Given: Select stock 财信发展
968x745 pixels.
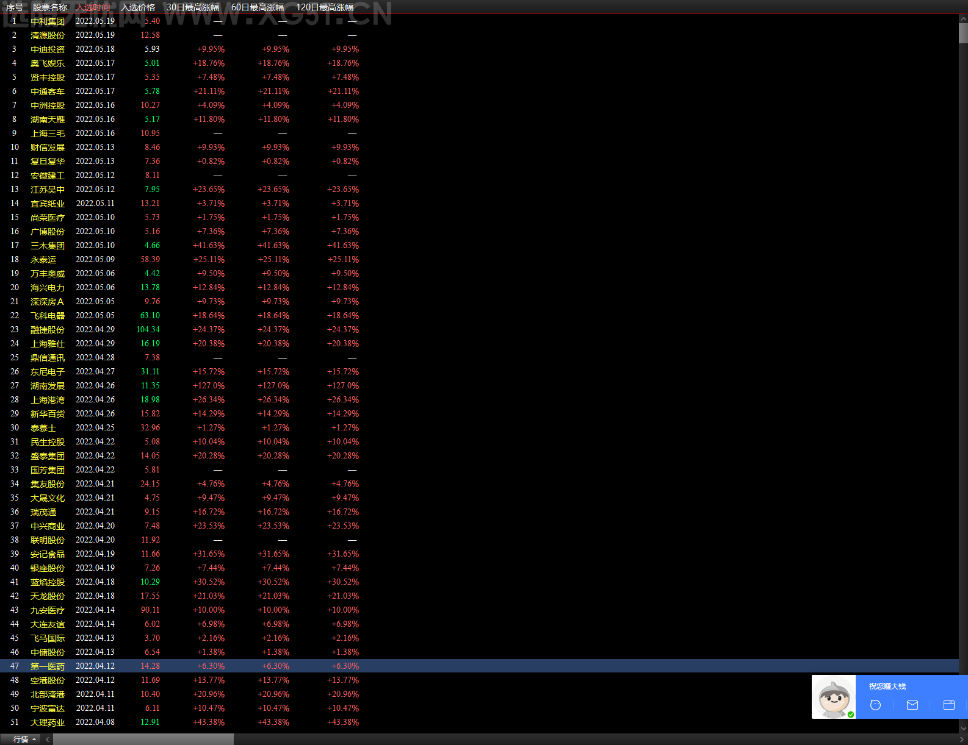Looking at the screenshot, I should 48,148.
